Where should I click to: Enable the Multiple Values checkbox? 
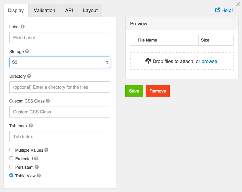coord(11,150)
